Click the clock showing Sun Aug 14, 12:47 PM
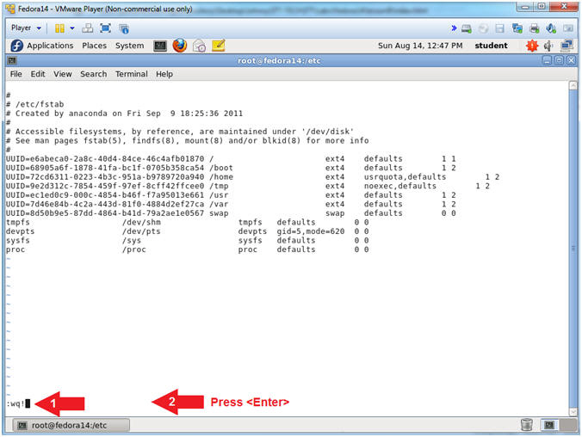The height and width of the screenshot is (437, 582). click(420, 46)
